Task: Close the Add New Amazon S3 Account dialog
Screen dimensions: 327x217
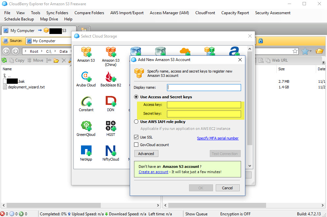Action: [x=240, y=60]
